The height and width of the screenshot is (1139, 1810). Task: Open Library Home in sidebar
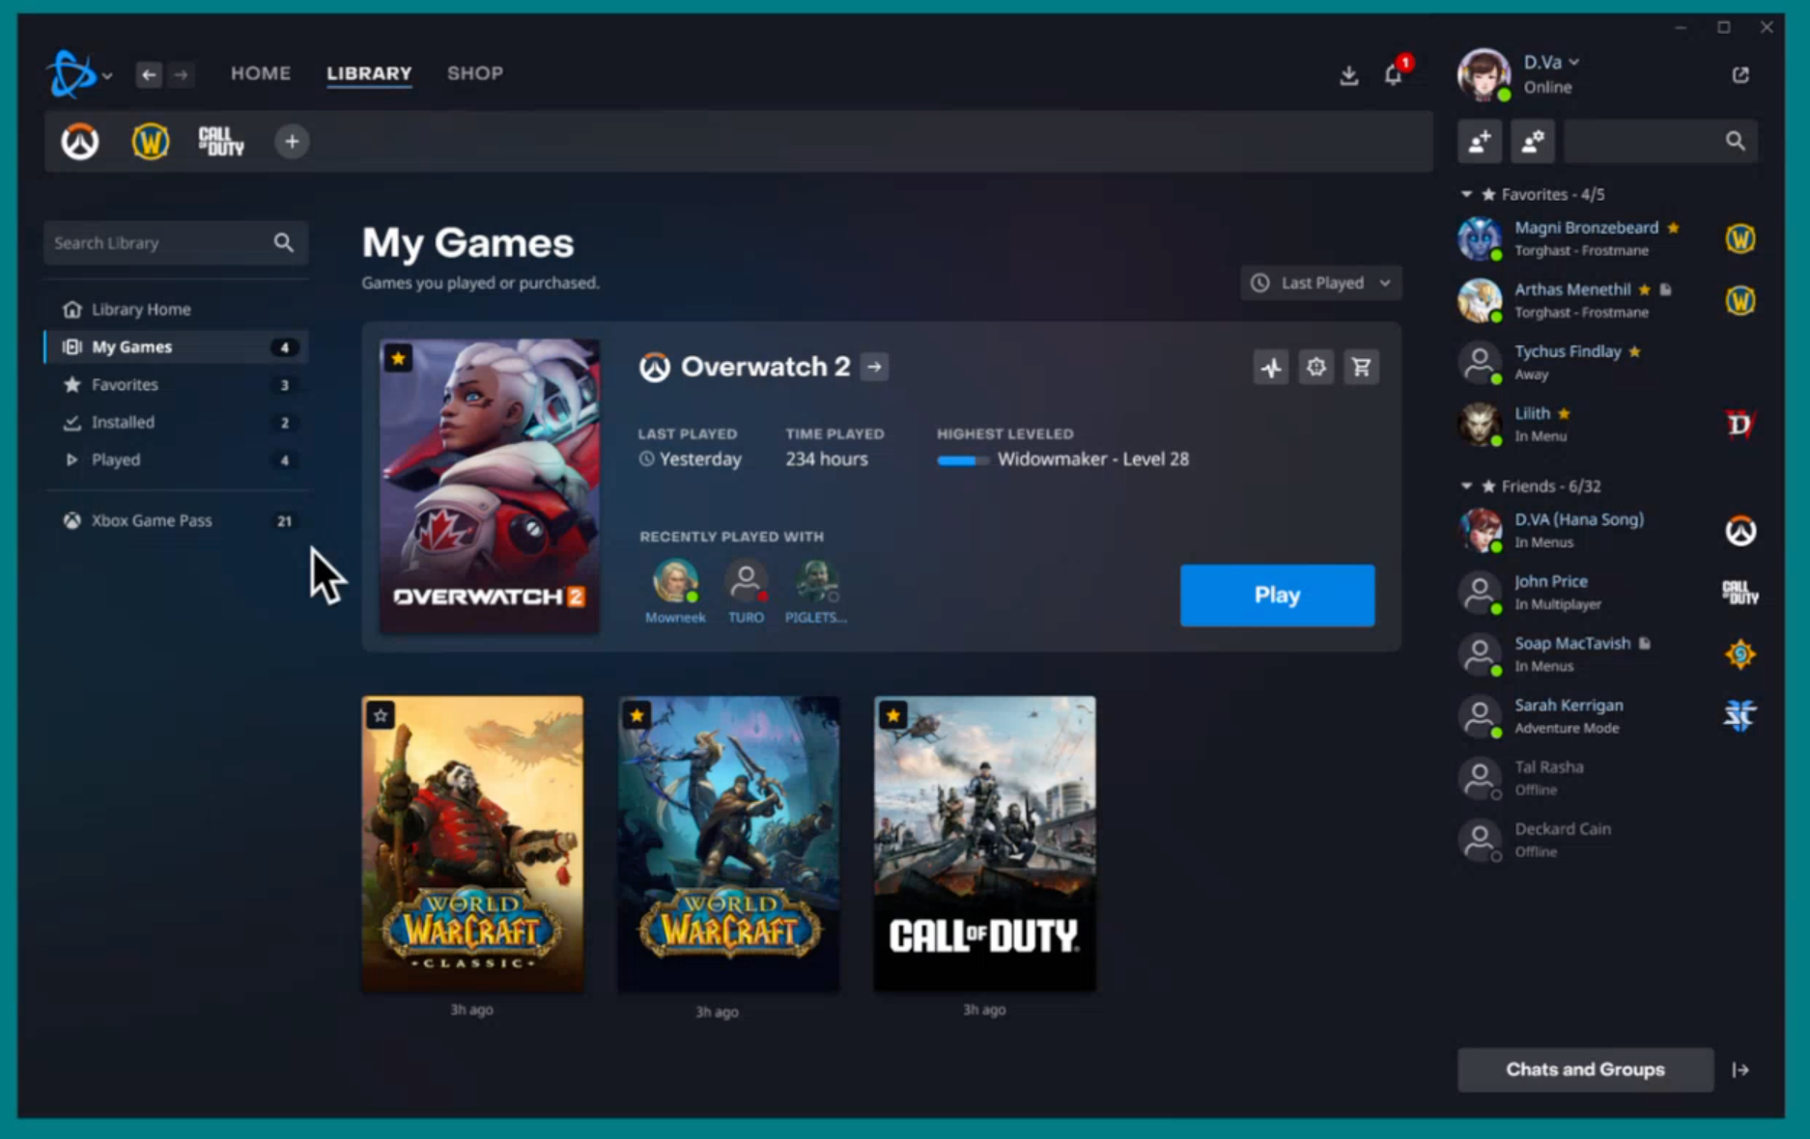[176, 310]
